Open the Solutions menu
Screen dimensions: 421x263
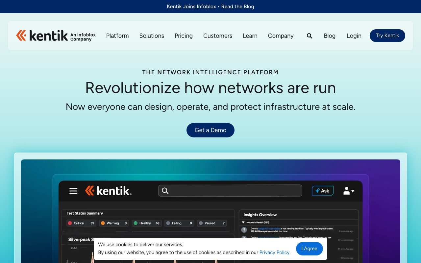152,36
